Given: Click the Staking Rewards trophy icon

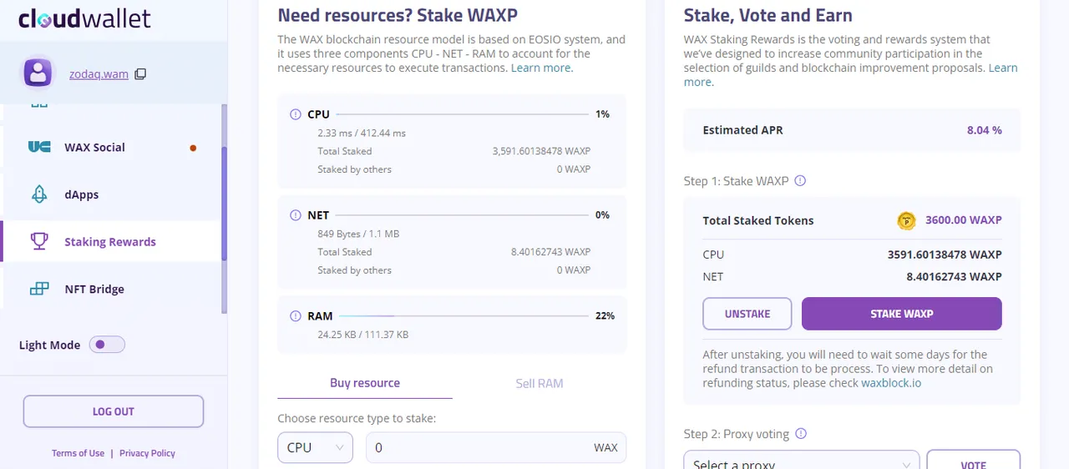Looking at the screenshot, I should click(x=39, y=242).
